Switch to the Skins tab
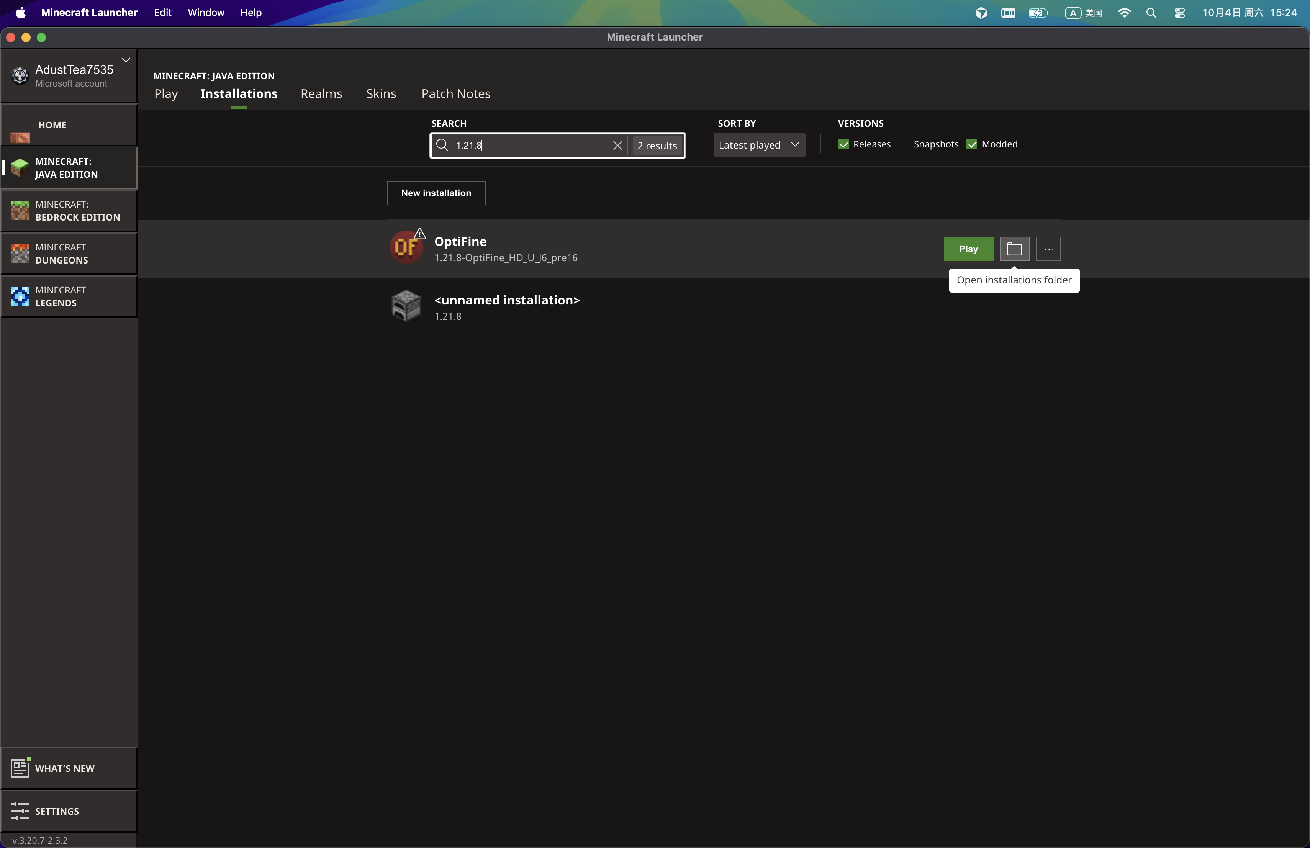Viewport: 1310px width, 848px height. pyautogui.click(x=381, y=93)
